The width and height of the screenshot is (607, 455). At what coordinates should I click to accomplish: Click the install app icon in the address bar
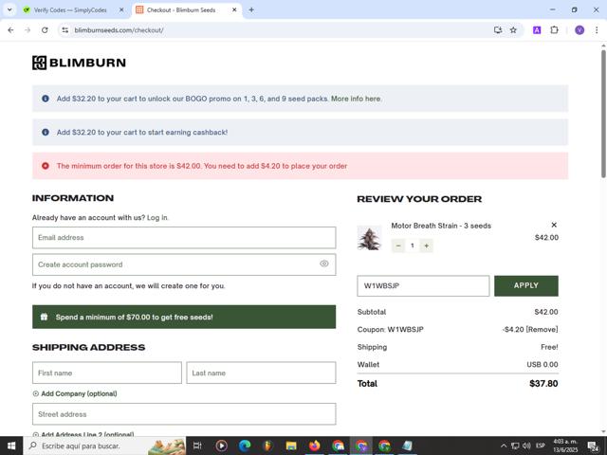tap(498, 30)
